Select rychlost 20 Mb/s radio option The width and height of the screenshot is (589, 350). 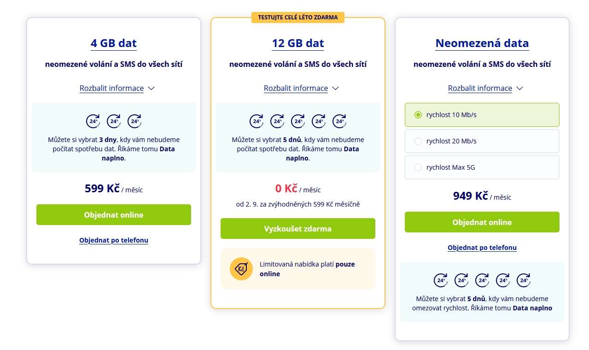pyautogui.click(x=482, y=141)
